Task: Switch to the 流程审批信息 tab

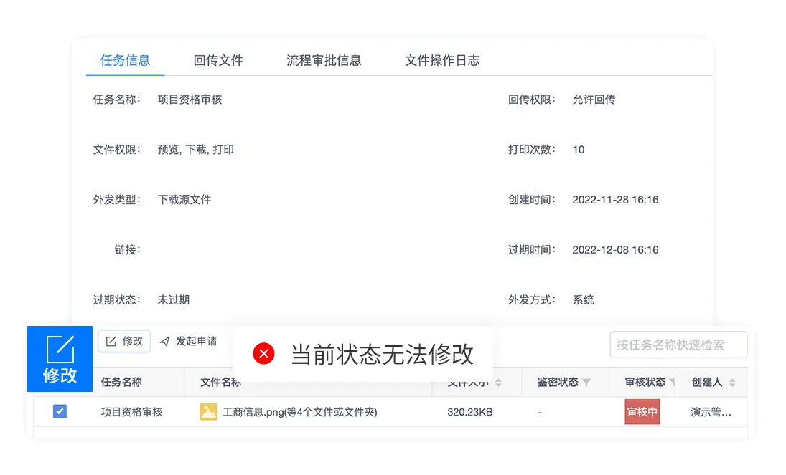Action: (x=324, y=60)
